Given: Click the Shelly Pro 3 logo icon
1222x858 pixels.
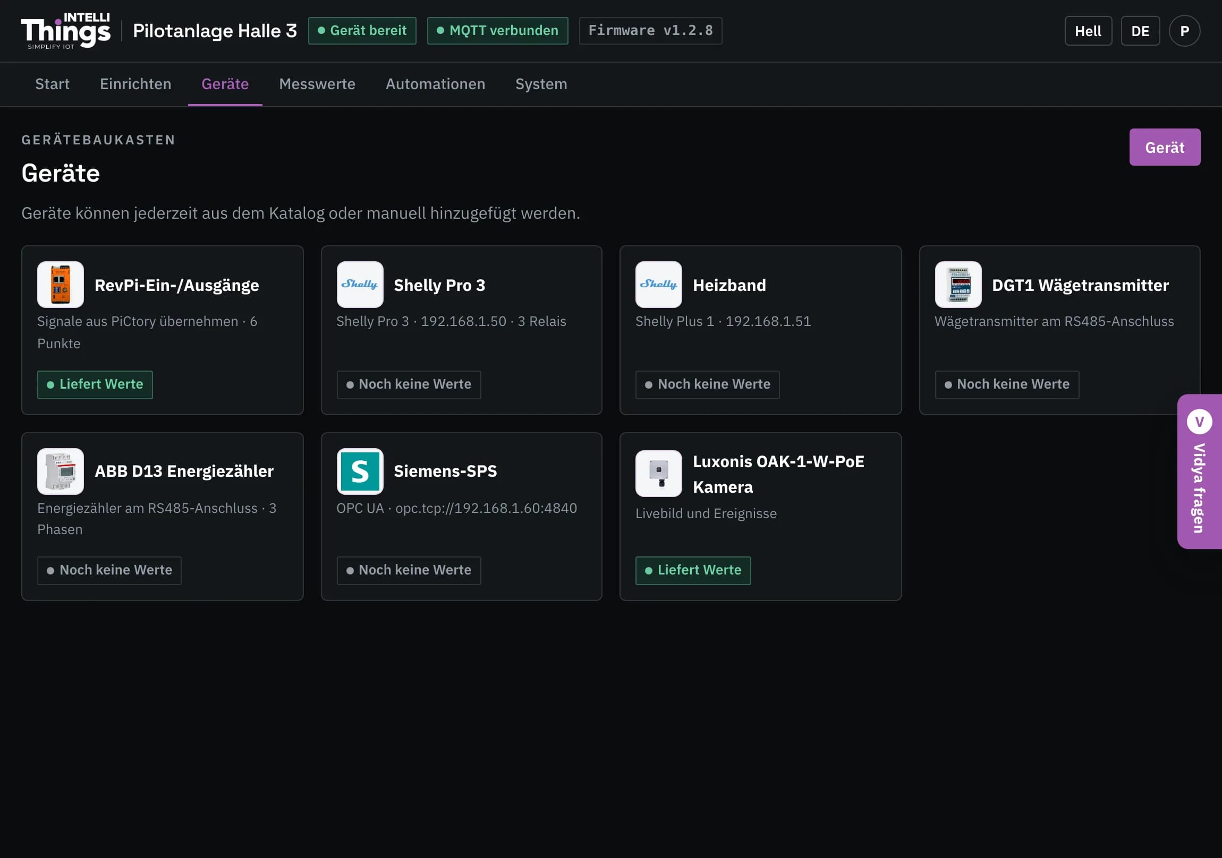Looking at the screenshot, I should pyautogui.click(x=360, y=285).
